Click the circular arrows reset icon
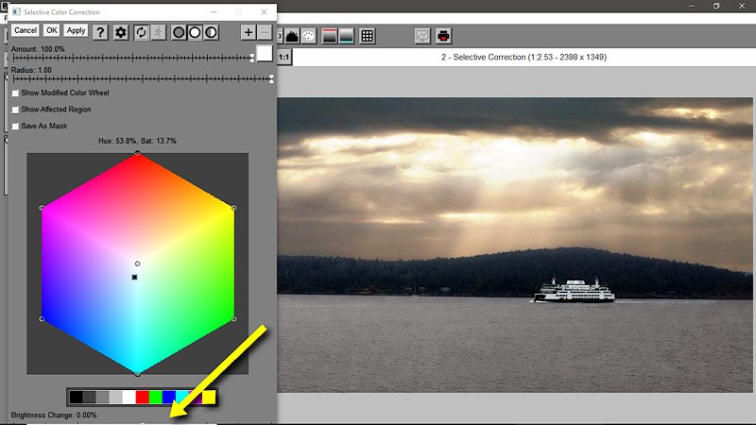Screen dimensions: 756x425 [x=142, y=32]
